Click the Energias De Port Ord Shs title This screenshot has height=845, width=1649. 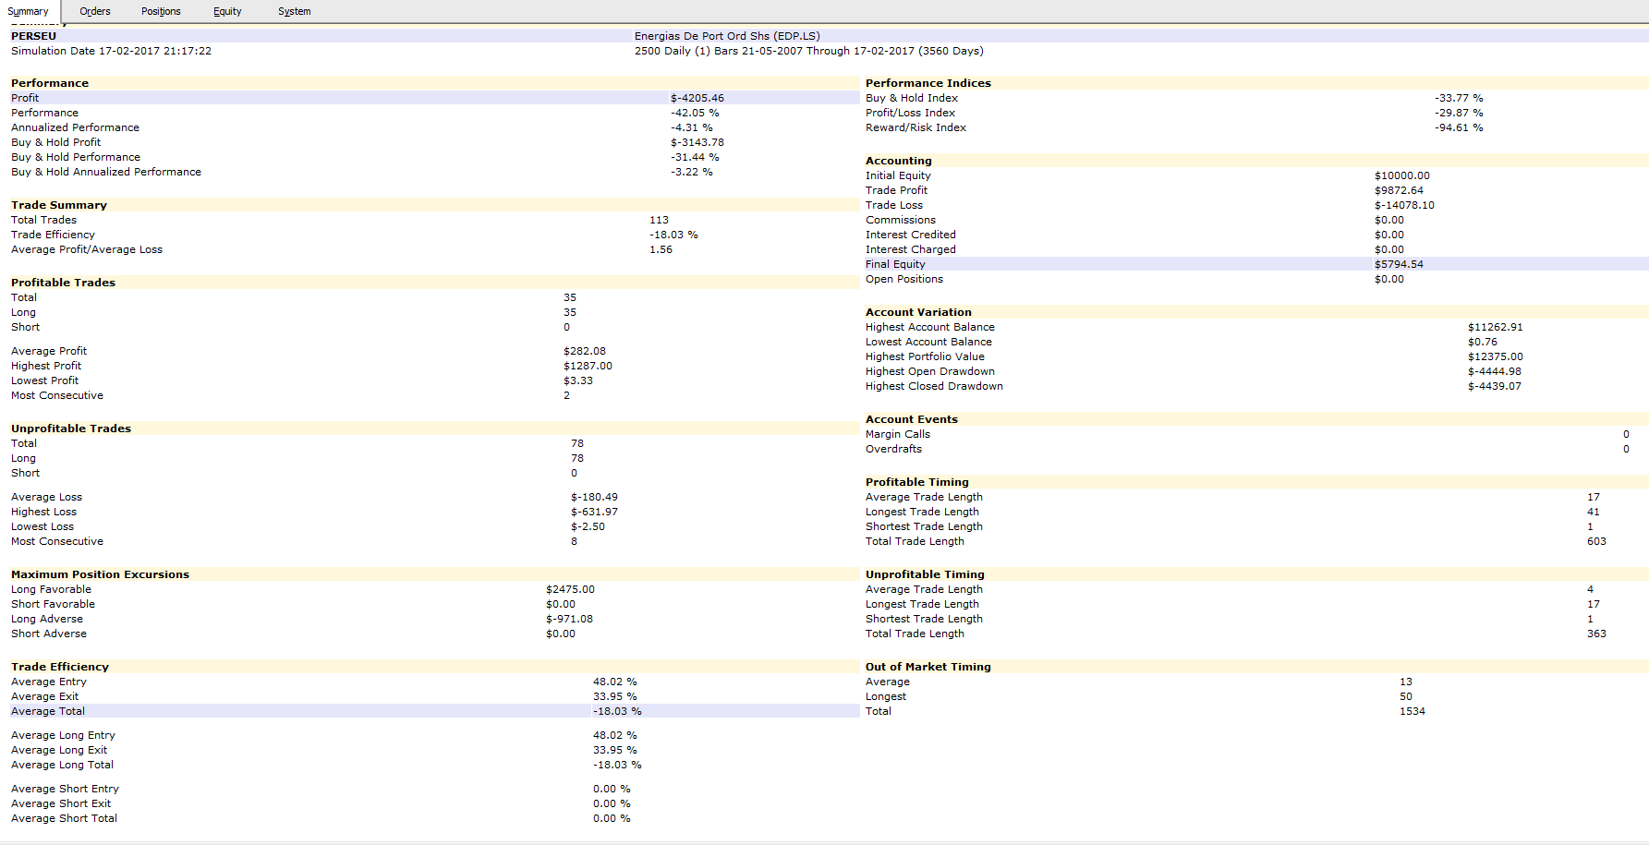click(x=726, y=36)
